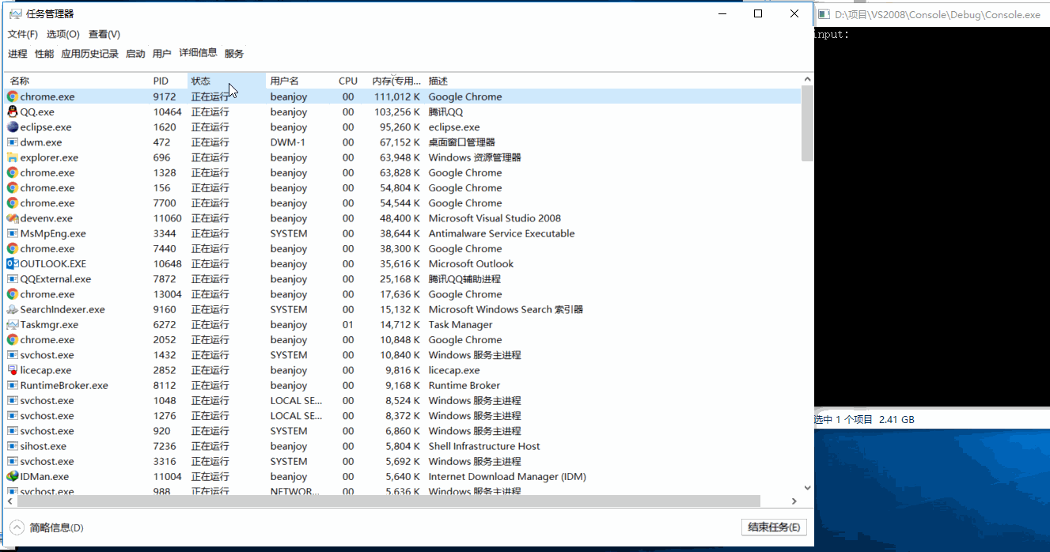Click the vertical scrollbar down arrow
Image resolution: width=1050 pixels, height=552 pixels.
pyautogui.click(x=807, y=489)
